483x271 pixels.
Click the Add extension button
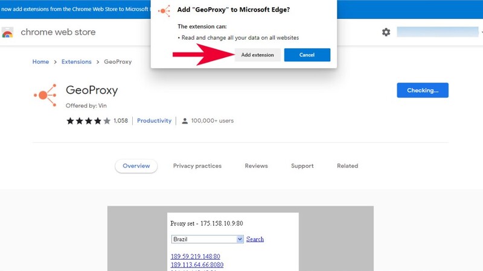258,55
